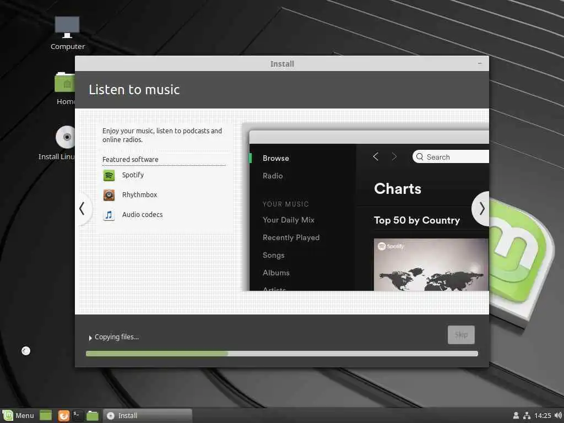The image size is (564, 423).
Task: Click the Spotify icon in Featured software
Action: point(109,175)
